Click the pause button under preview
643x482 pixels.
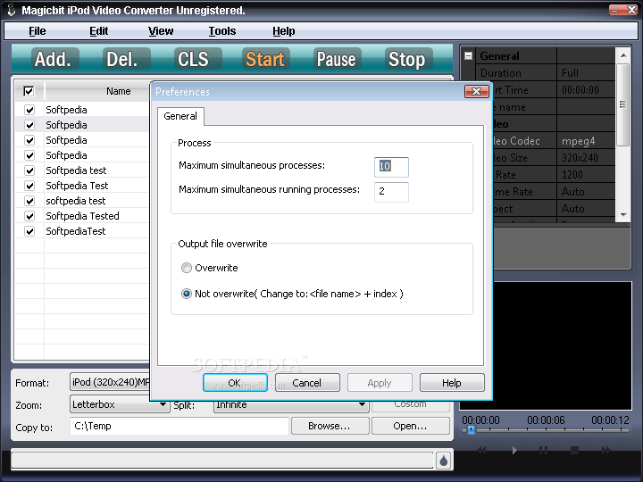[543, 451]
